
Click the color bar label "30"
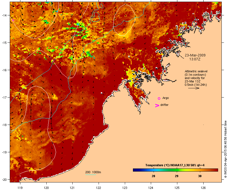pos(200,176)
